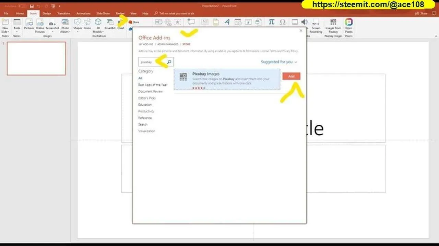
Task: Open the Help tab
Action: [x=145, y=13]
